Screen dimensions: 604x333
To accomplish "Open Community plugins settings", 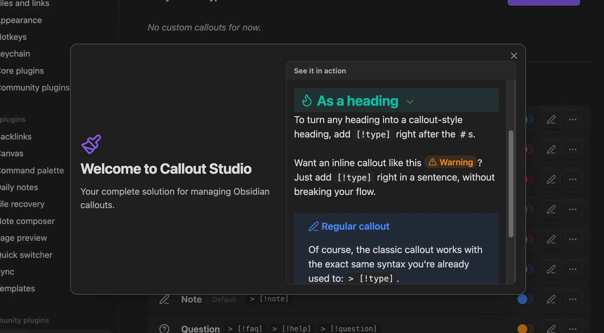I will [x=35, y=87].
